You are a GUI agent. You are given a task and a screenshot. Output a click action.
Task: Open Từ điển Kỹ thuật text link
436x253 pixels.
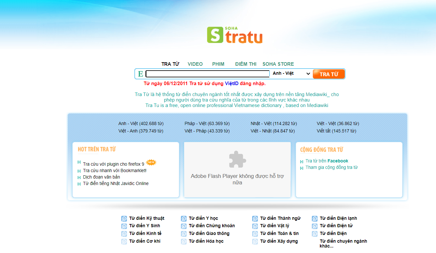pyautogui.click(x=147, y=218)
